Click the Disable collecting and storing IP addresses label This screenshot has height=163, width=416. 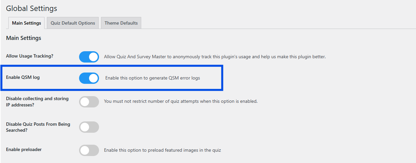[37, 101]
